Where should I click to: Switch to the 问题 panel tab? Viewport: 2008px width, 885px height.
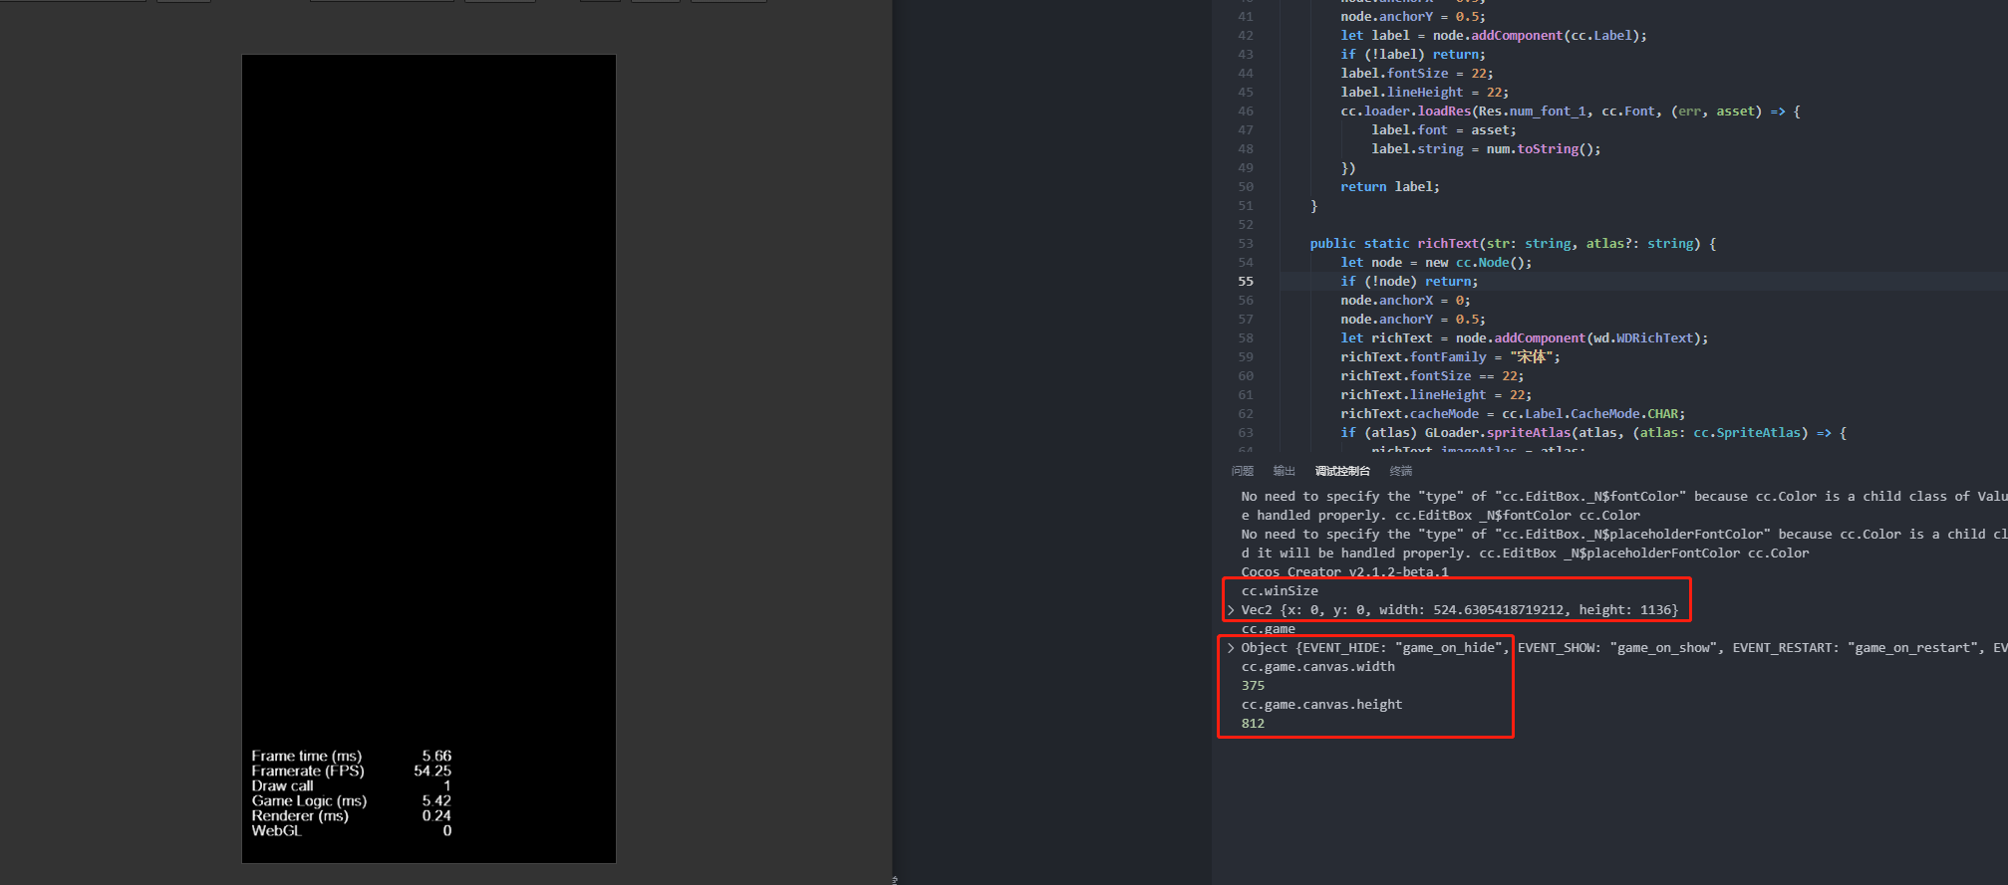(1242, 471)
